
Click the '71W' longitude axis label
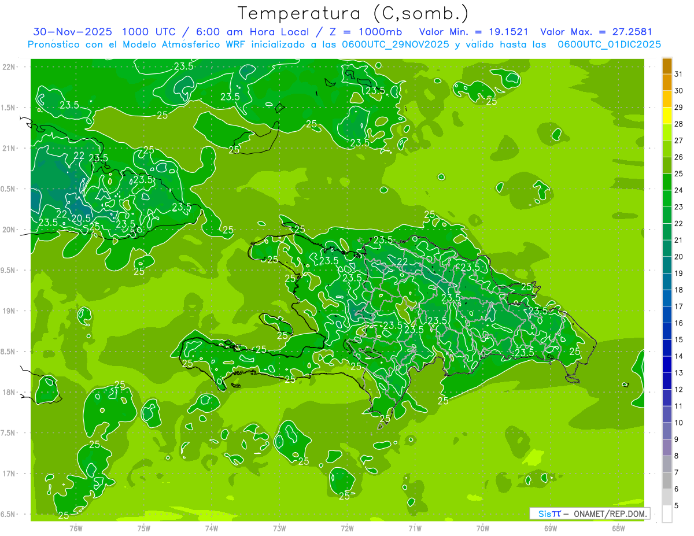click(x=415, y=527)
